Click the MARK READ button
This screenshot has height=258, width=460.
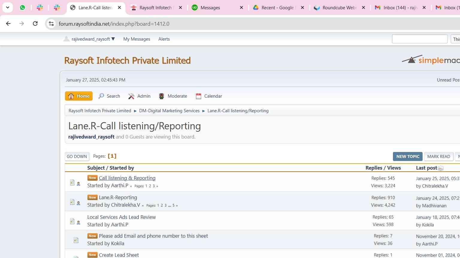438,156
